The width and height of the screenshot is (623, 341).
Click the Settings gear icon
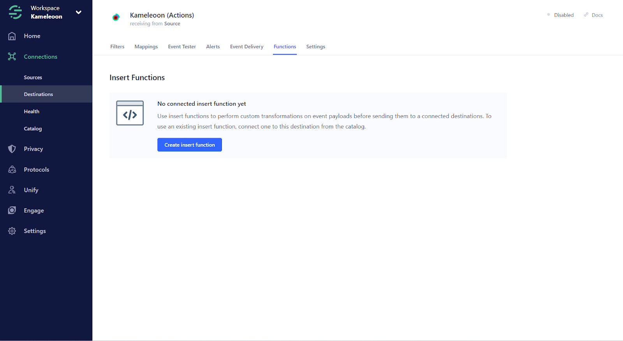[x=12, y=231]
